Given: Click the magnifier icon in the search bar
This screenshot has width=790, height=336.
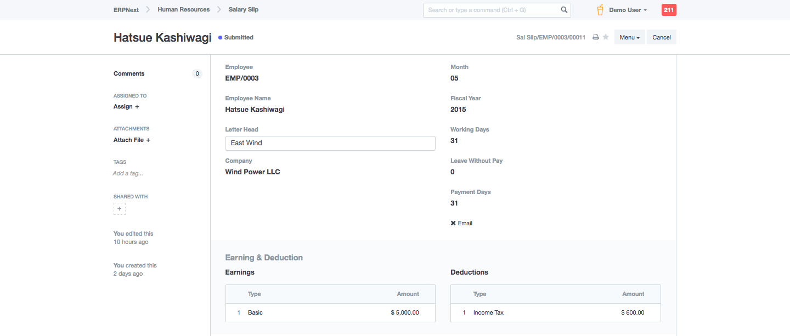Looking at the screenshot, I should tap(564, 10).
